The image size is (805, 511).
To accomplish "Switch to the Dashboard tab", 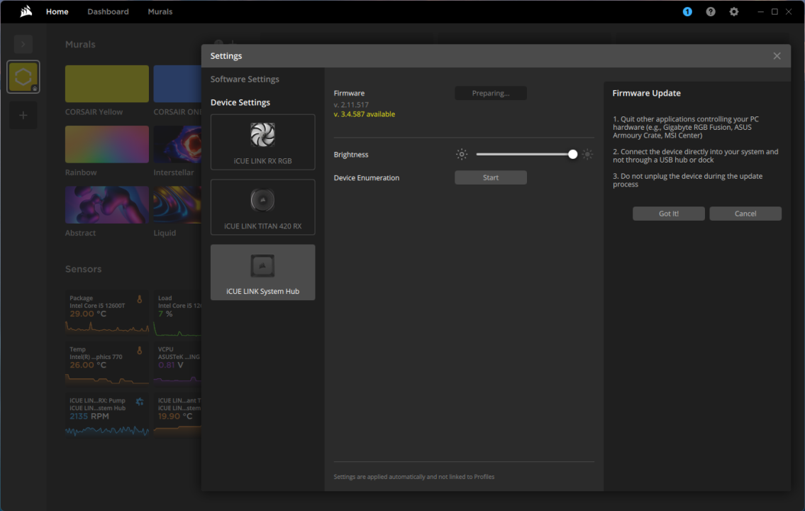I will pyautogui.click(x=108, y=11).
